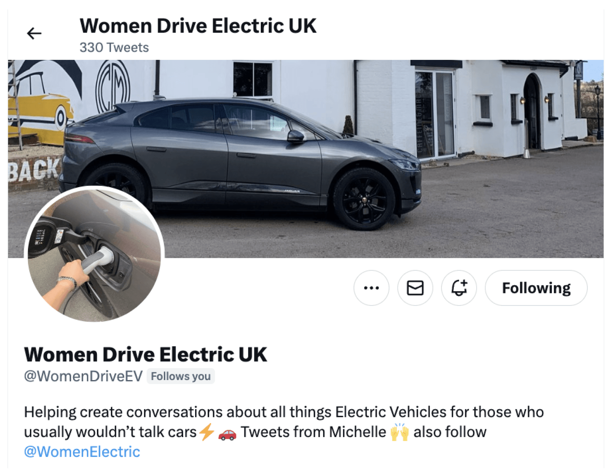The width and height of the screenshot is (616, 472).
Task: Open profile actions dropdown via three dots
Action: pos(371,288)
